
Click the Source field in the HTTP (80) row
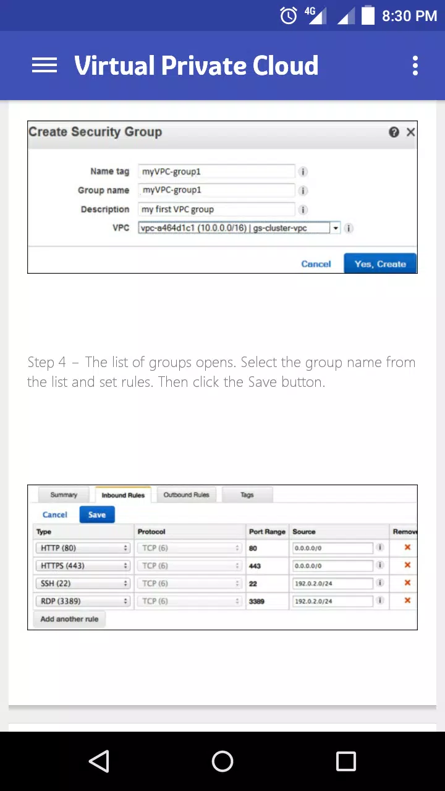333,548
